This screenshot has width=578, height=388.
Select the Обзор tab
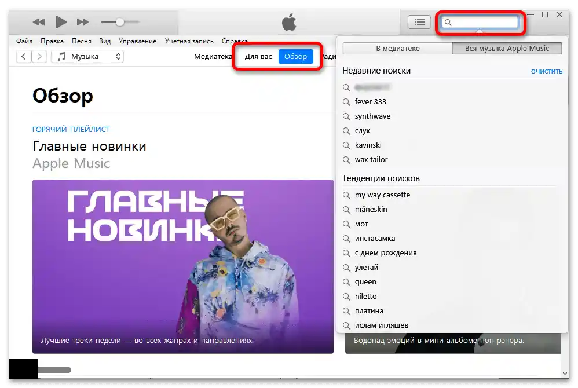(x=295, y=56)
